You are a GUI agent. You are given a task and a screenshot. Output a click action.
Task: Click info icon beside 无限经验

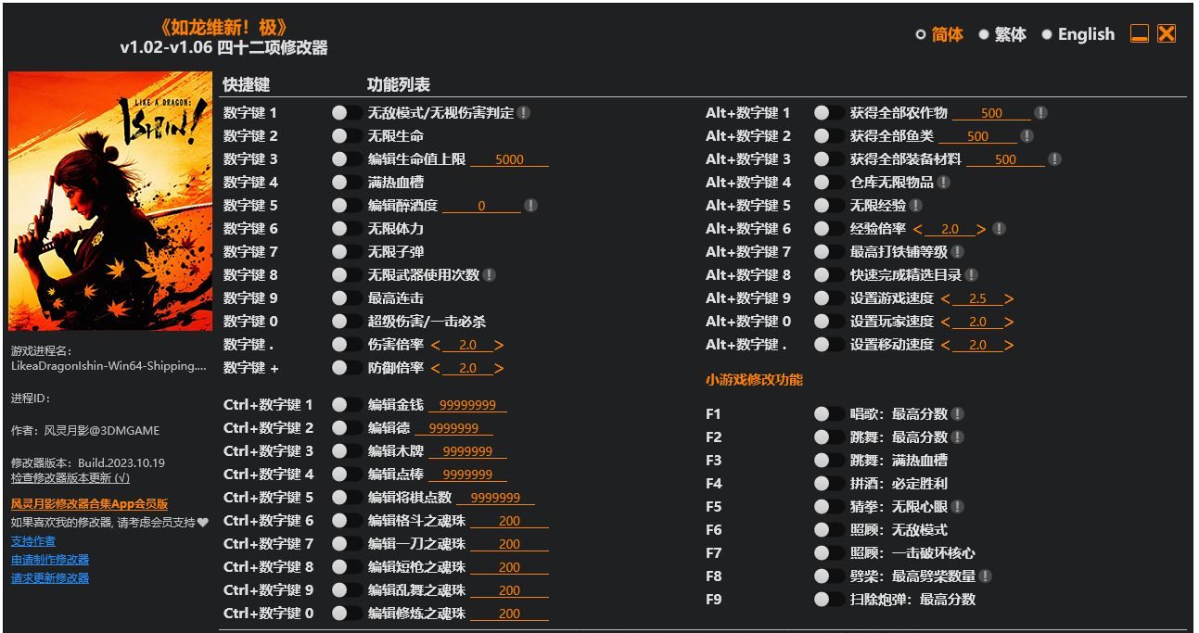(915, 206)
